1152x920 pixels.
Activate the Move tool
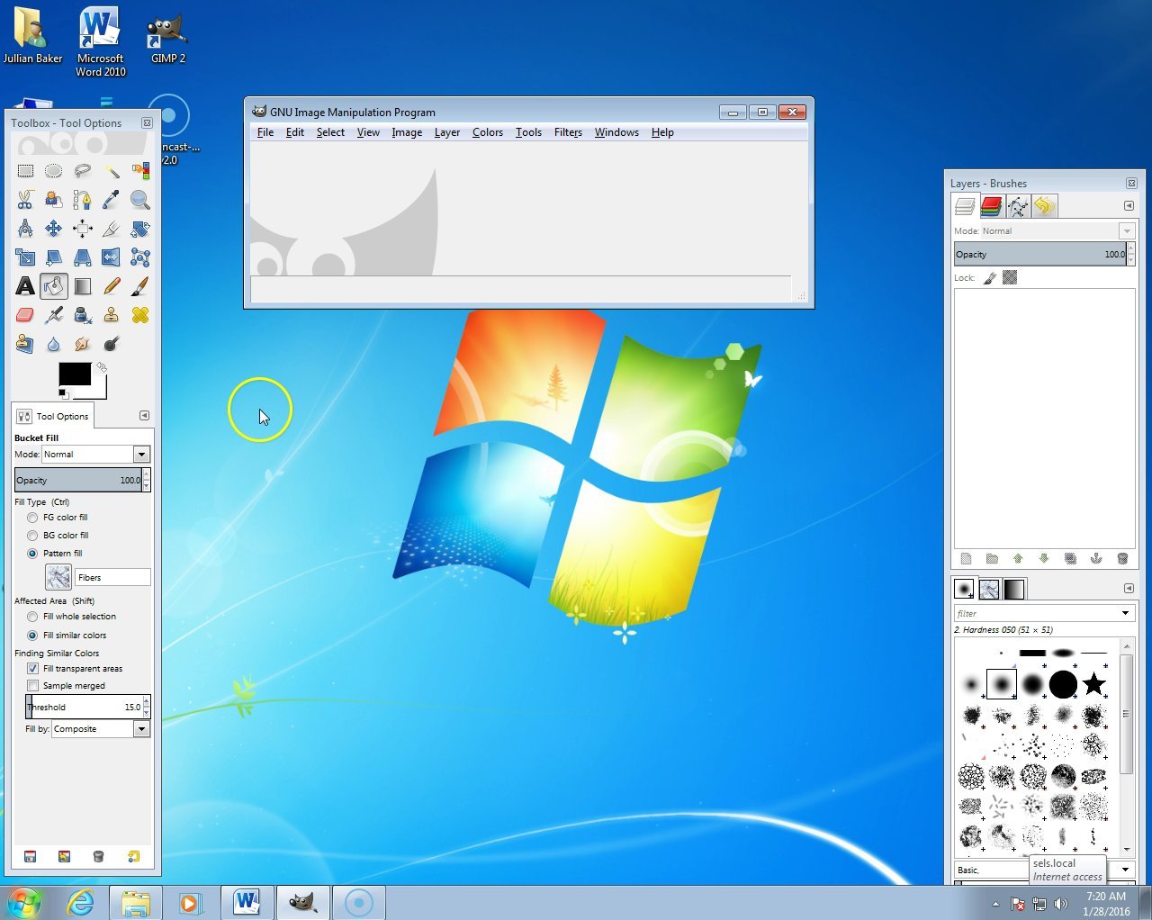54,229
